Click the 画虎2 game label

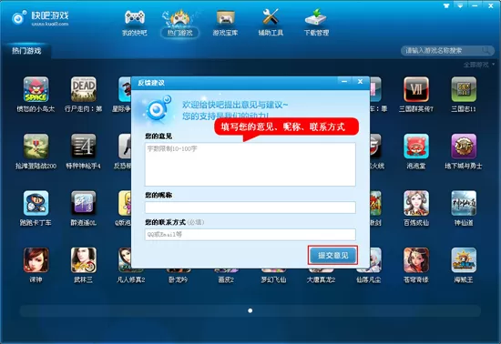[226, 280]
